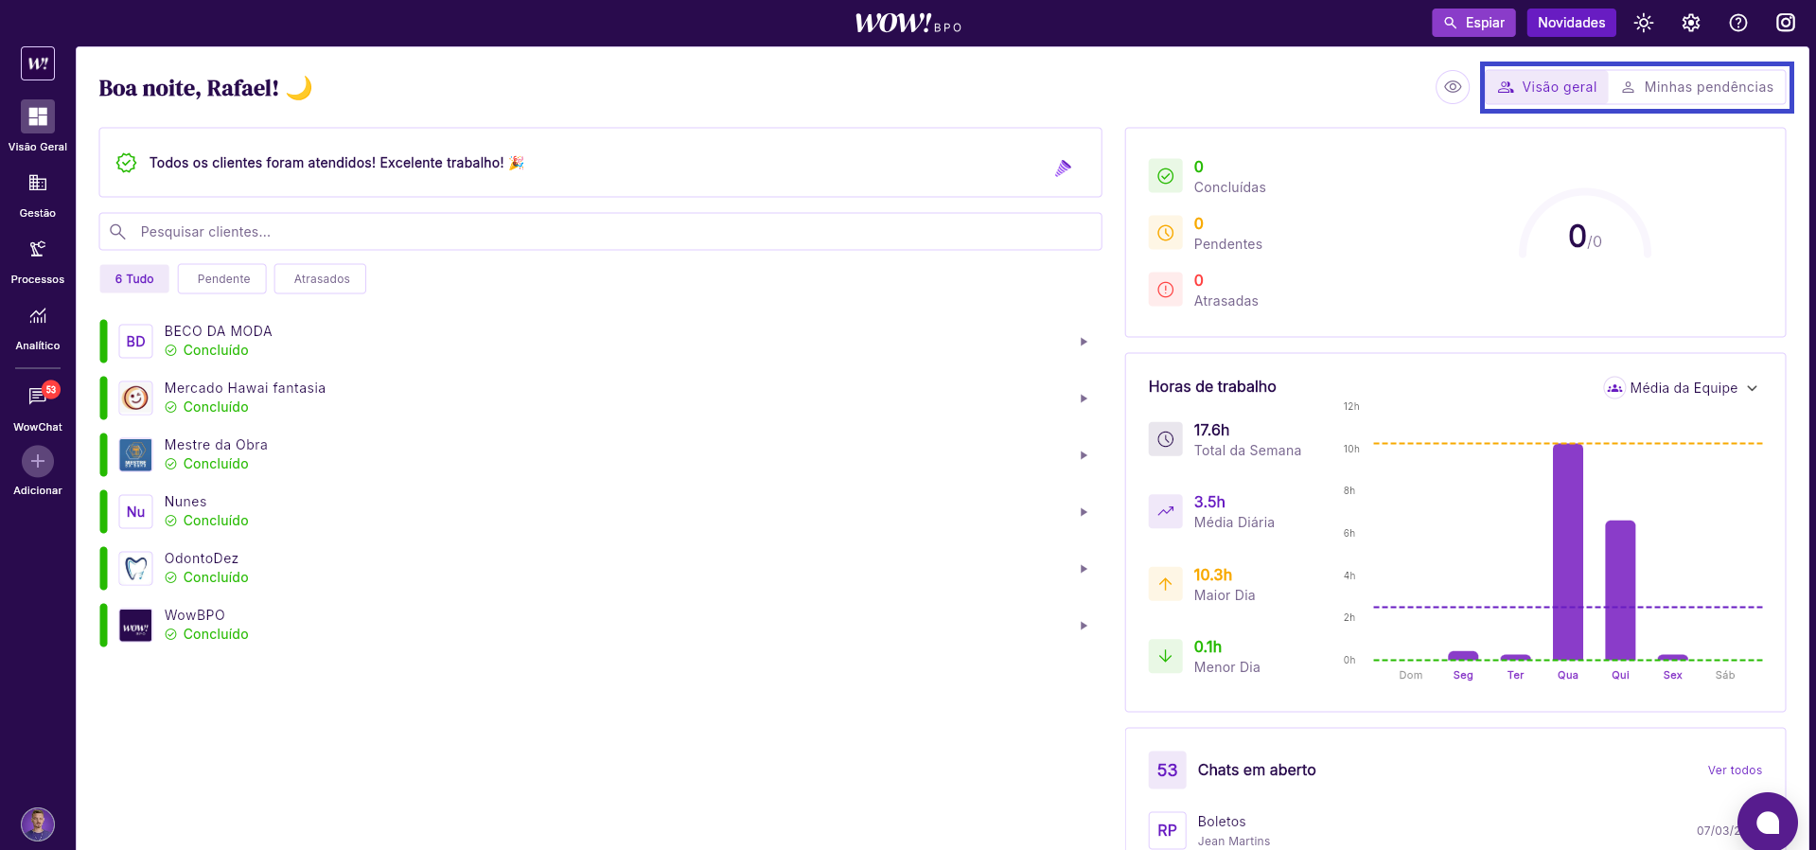Click the Pesquisar clientes search field
This screenshot has width=1816, height=850.
(600, 232)
